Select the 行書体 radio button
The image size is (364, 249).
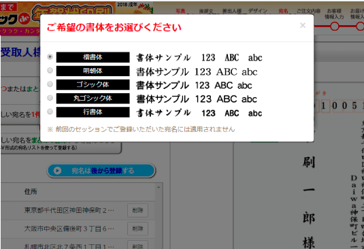(x=50, y=112)
